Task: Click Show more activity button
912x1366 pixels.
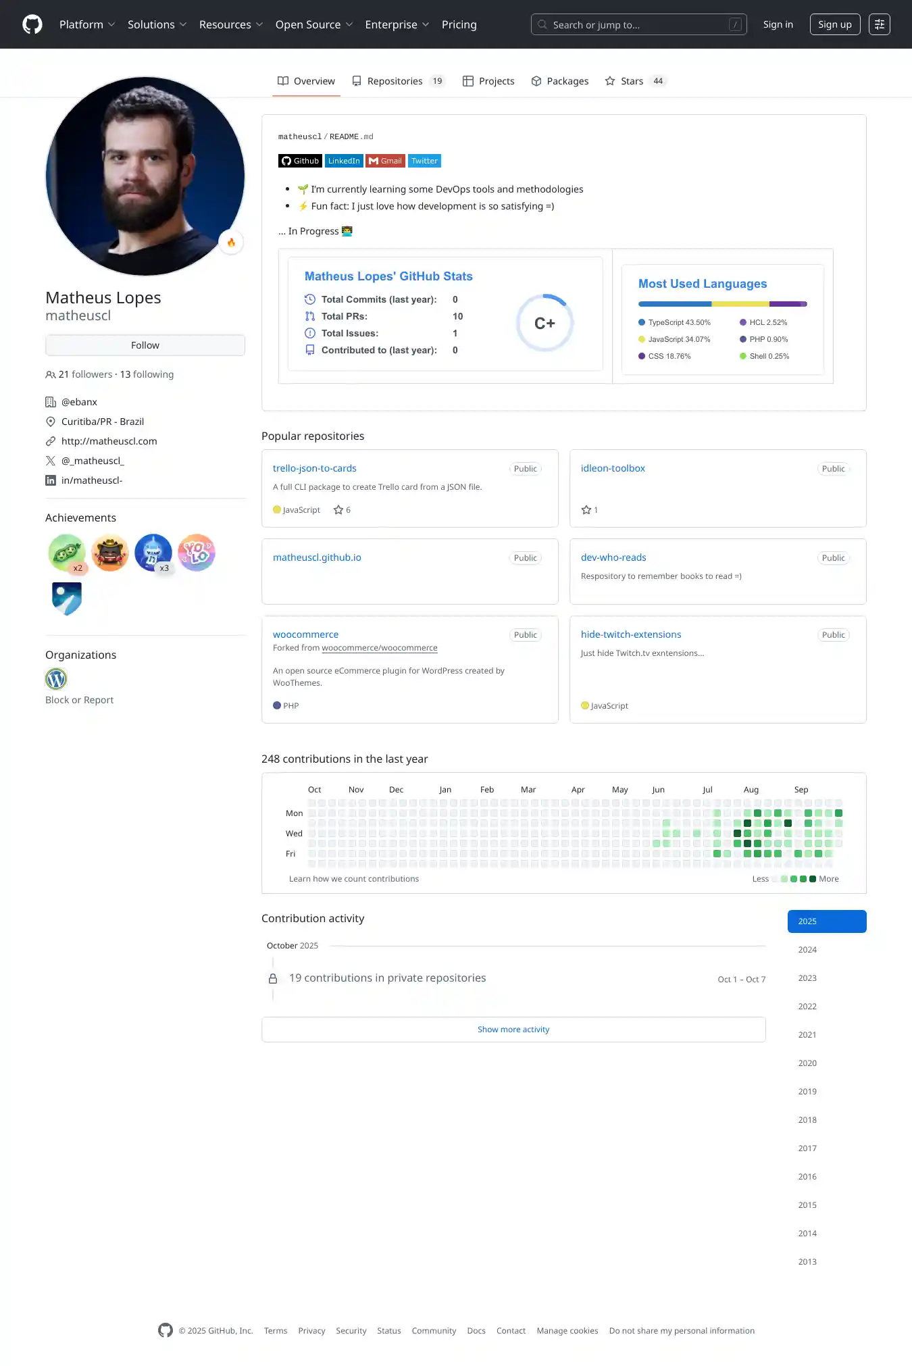Action: [513, 1030]
